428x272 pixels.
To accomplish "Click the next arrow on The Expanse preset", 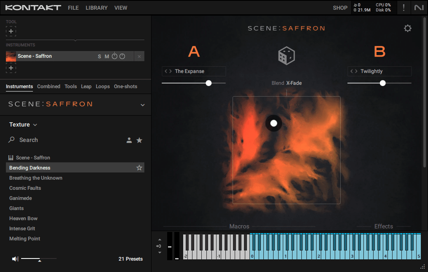I will click(x=171, y=71).
